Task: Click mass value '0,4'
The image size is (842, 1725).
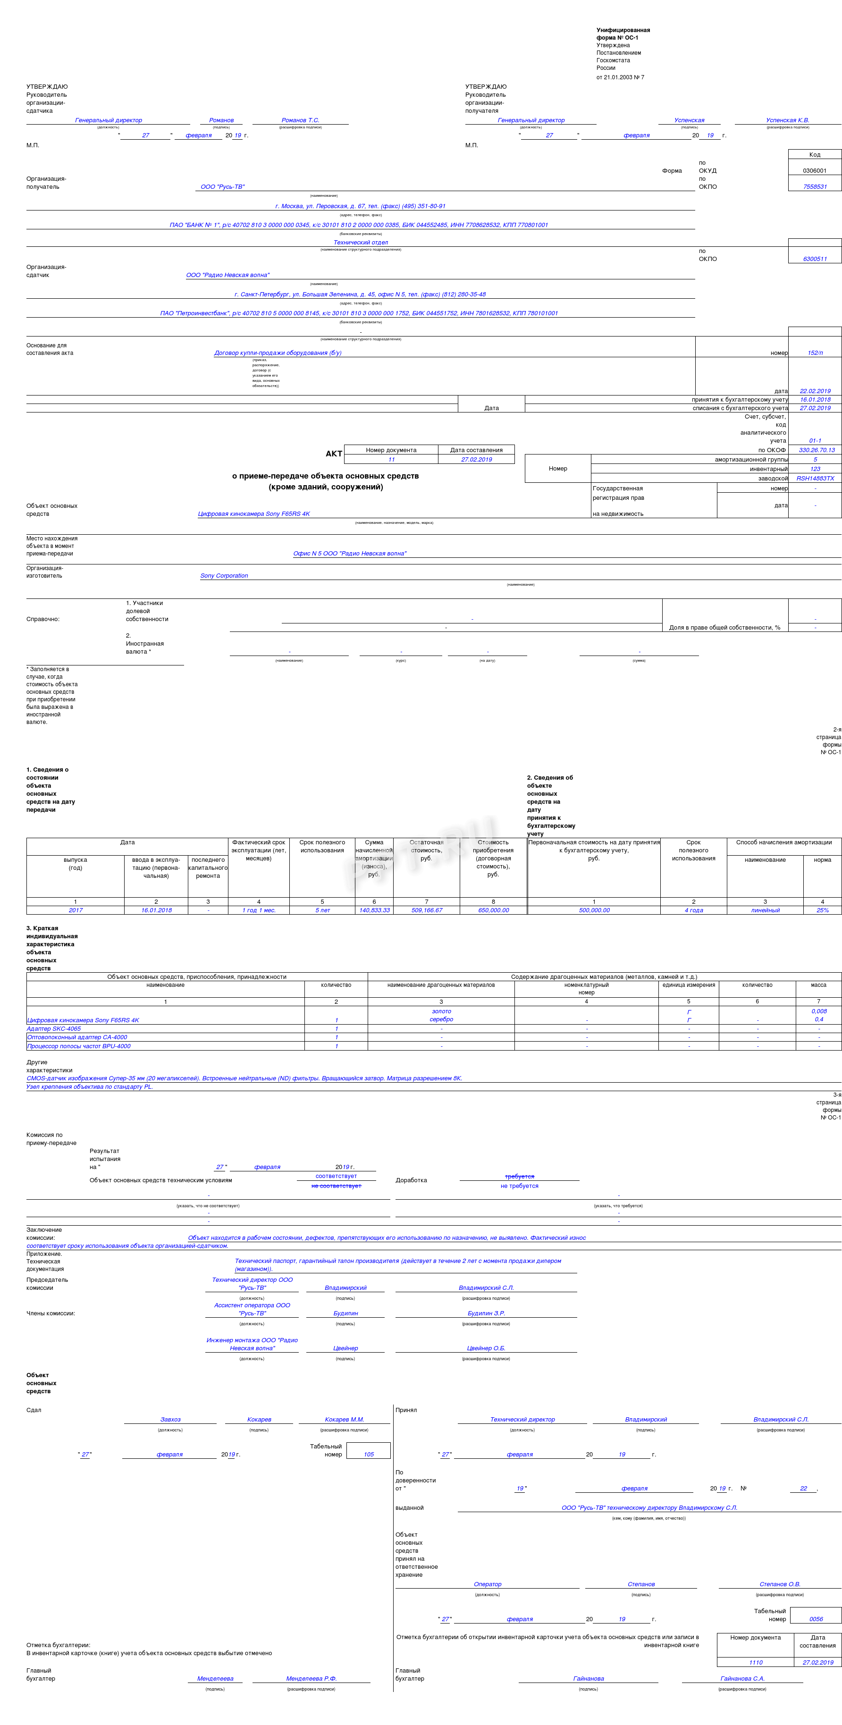Action: (x=818, y=1019)
